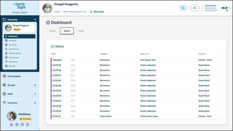Click the Living room device label

[x=210, y=5]
